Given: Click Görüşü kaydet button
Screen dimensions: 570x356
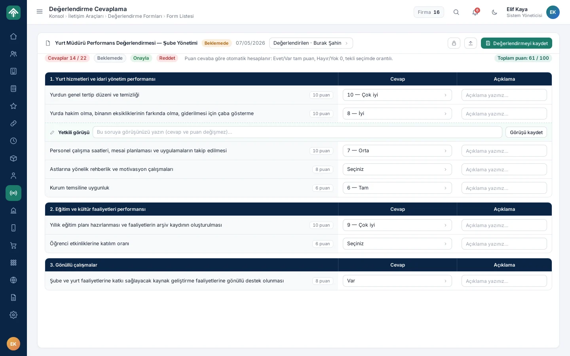Looking at the screenshot, I should click(x=526, y=132).
